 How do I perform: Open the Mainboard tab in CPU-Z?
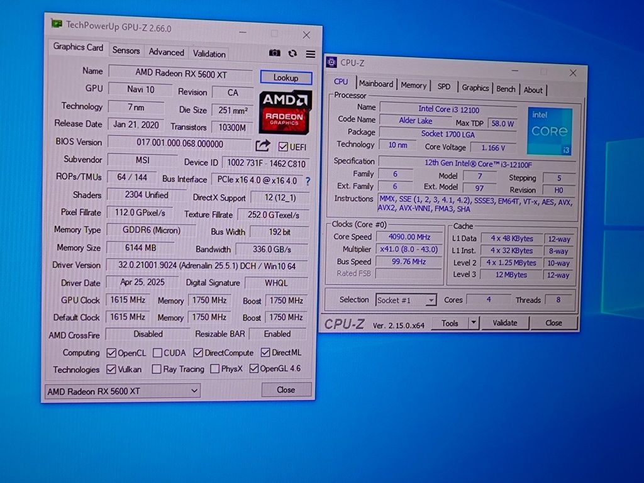tap(376, 84)
